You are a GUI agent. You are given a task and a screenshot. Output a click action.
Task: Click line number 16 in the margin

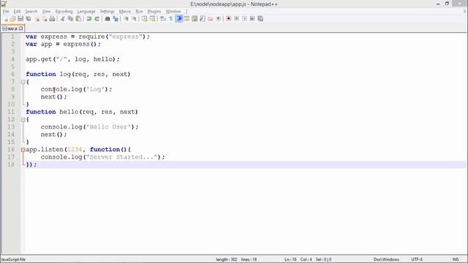point(11,150)
